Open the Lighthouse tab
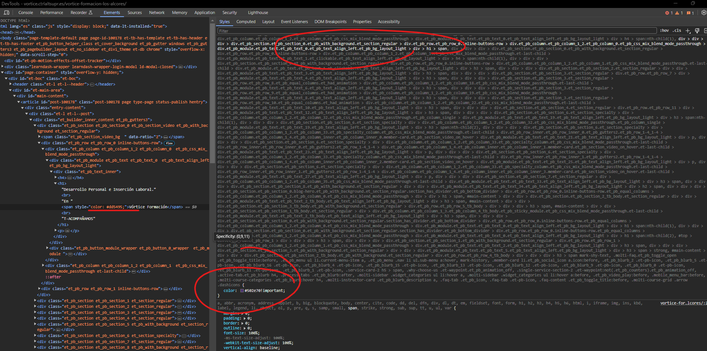The height and width of the screenshot is (351, 707). point(258,12)
